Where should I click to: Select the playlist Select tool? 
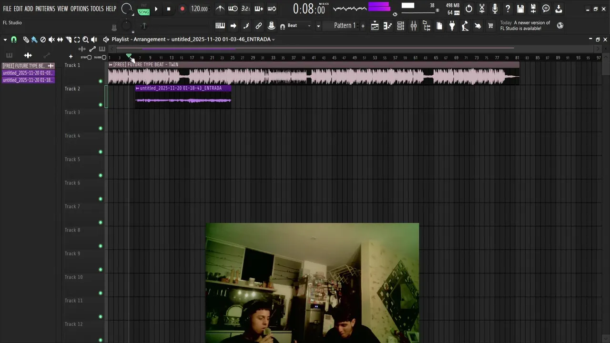[77, 40]
